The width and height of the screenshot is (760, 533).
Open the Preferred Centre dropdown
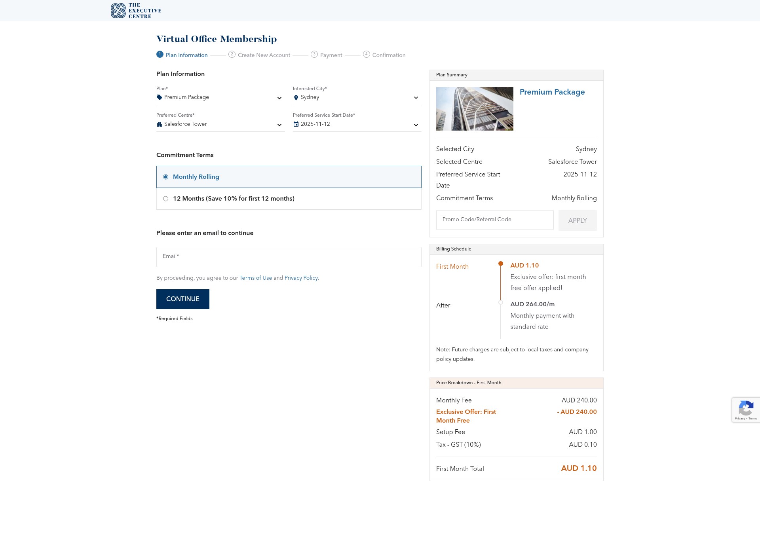tap(220, 124)
